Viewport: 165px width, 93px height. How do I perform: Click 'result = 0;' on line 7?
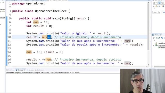[43, 26]
